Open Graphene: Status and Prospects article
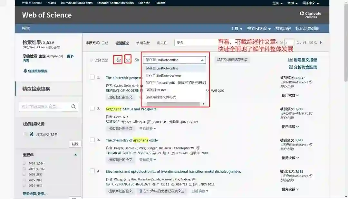This screenshot has height=199, width=348. [x=131, y=109]
